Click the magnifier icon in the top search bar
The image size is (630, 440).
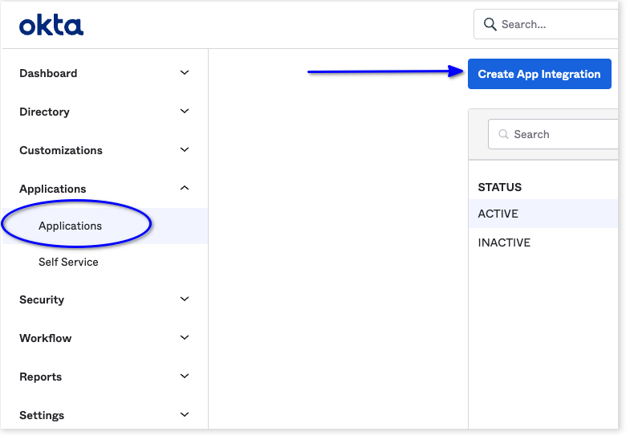coord(490,25)
